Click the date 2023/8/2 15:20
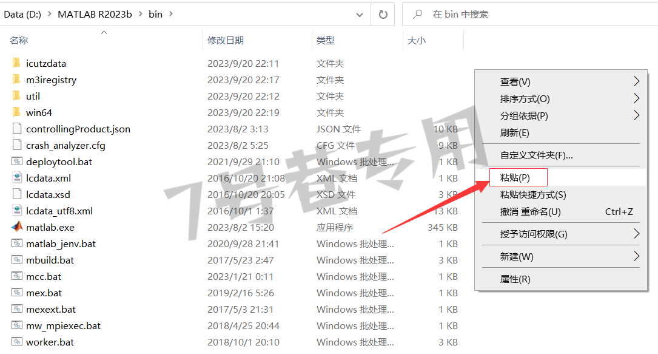The width and height of the screenshot is (658, 354). [x=240, y=227]
